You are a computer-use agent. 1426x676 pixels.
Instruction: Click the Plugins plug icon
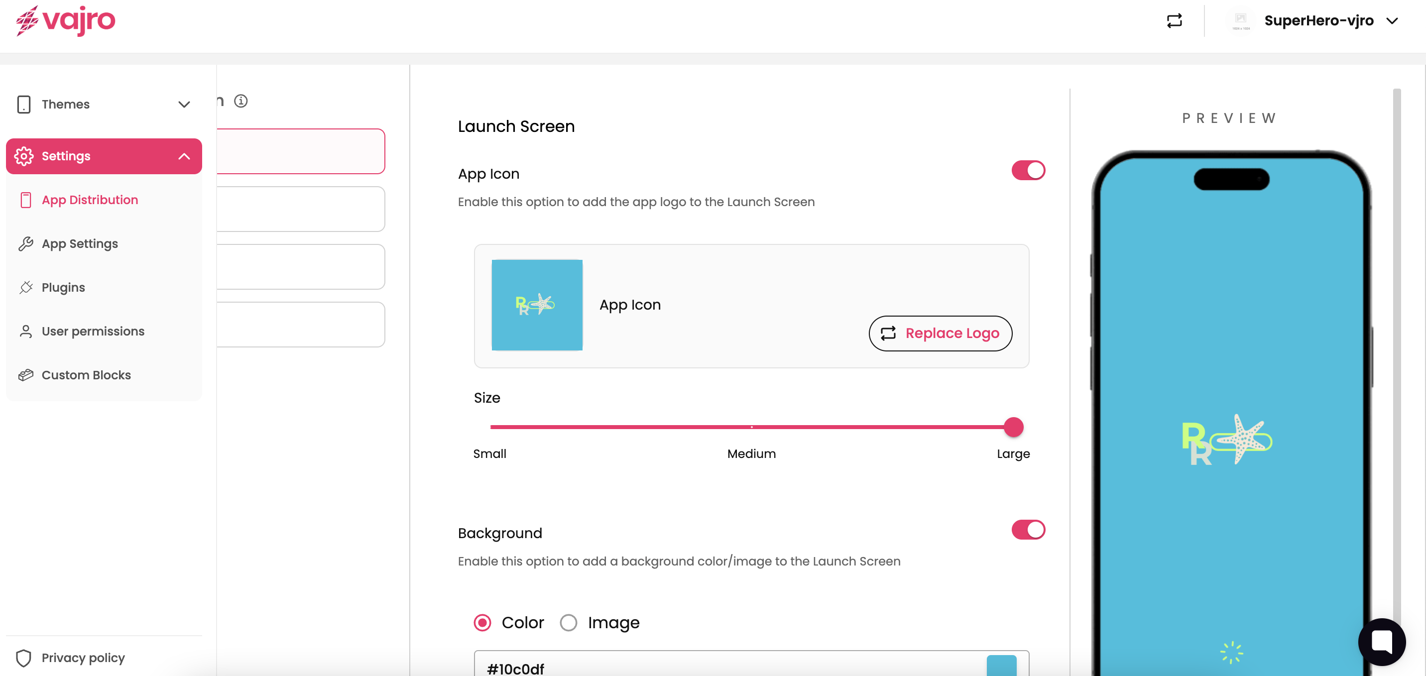(x=25, y=287)
